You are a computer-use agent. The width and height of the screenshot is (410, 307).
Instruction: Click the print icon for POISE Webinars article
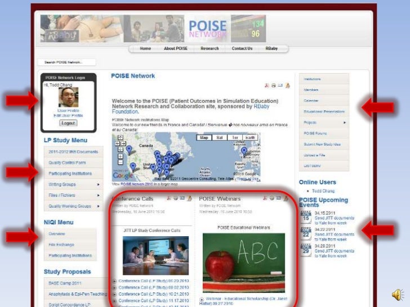272,198
